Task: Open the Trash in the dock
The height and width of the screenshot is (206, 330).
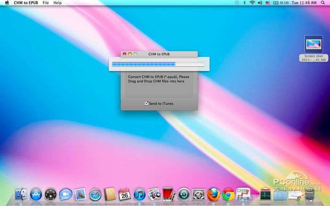Action: pyautogui.click(x=310, y=194)
